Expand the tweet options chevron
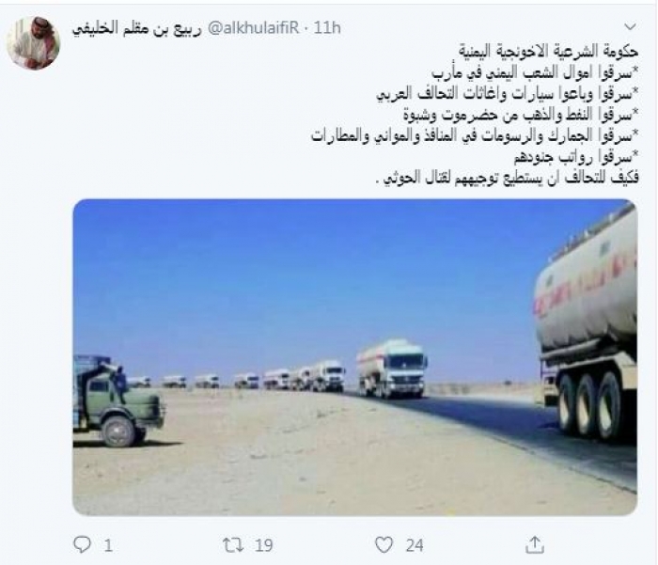 630,27
